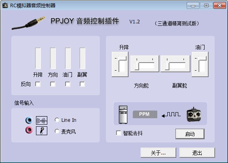Click the 启动 button
The image size is (228, 163).
tap(190, 134)
